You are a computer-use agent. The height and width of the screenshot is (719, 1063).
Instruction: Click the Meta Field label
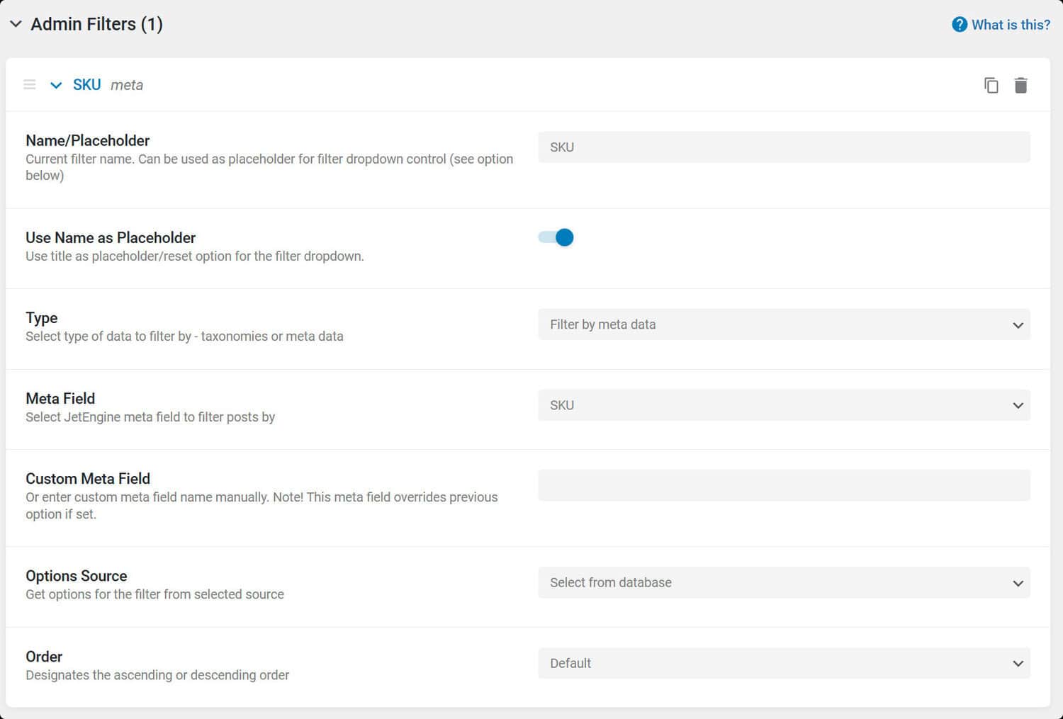point(60,398)
